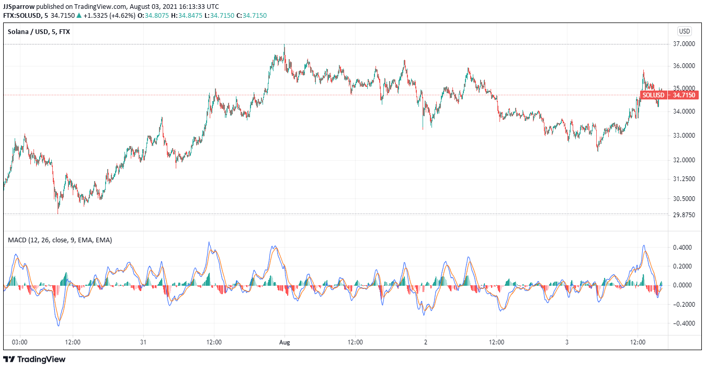Click the L:34.7150 low value
Image resolution: width=705 pixels, height=369 pixels.
(220, 16)
